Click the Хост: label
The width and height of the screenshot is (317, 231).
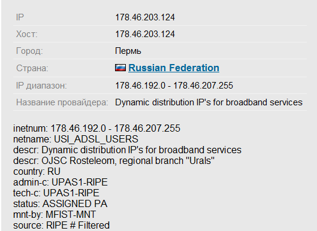pos(27,34)
